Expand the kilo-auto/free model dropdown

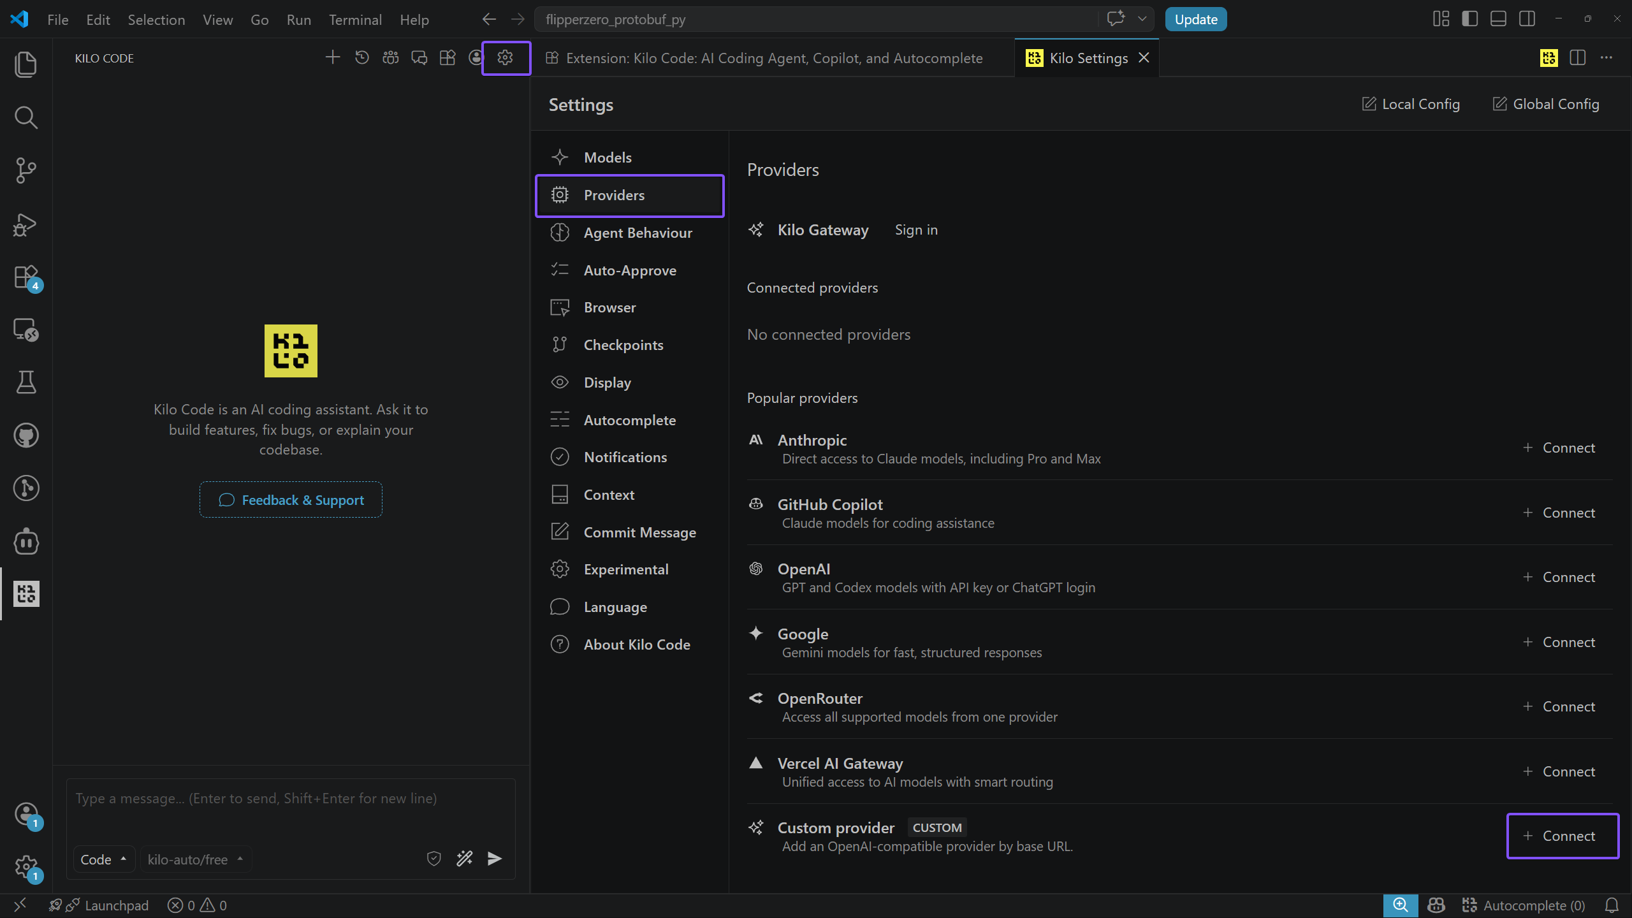[196, 859]
